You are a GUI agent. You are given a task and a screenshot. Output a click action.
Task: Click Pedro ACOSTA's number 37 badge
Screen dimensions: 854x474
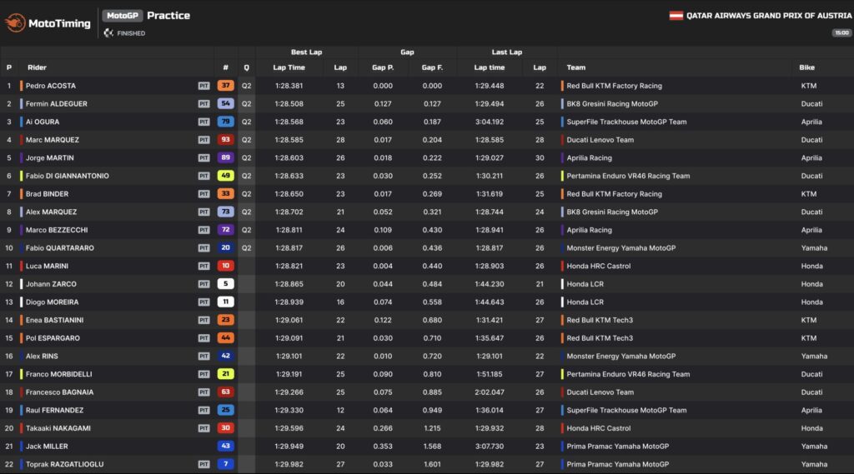(x=225, y=86)
